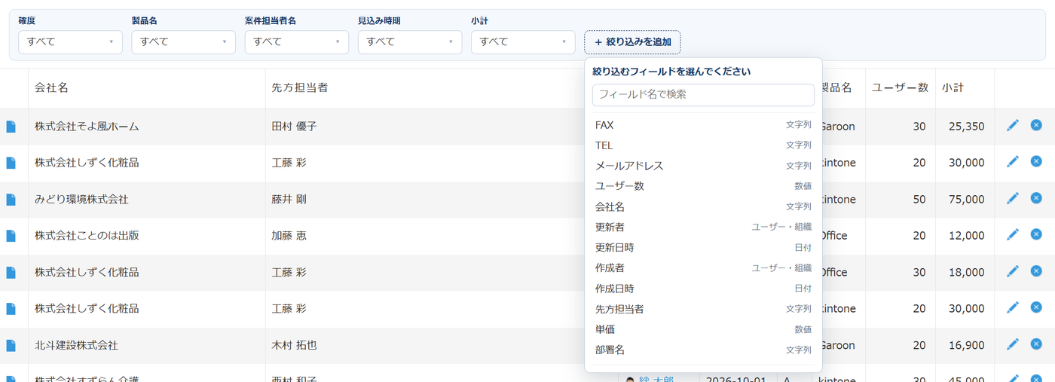Click the ユーザー数 table column header

coord(900,88)
